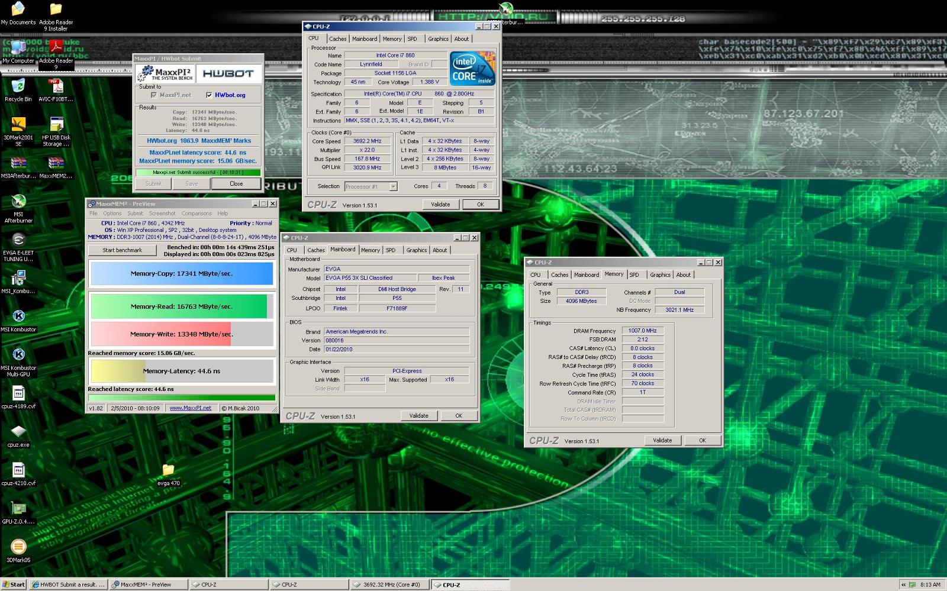Viewport: 947px width, 591px height.
Task: Open Options menu in MaxxMEM²
Action: (112, 214)
